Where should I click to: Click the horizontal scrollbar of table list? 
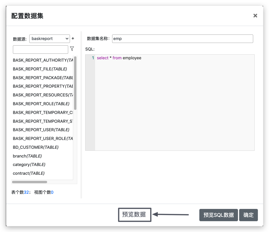pos(30,182)
